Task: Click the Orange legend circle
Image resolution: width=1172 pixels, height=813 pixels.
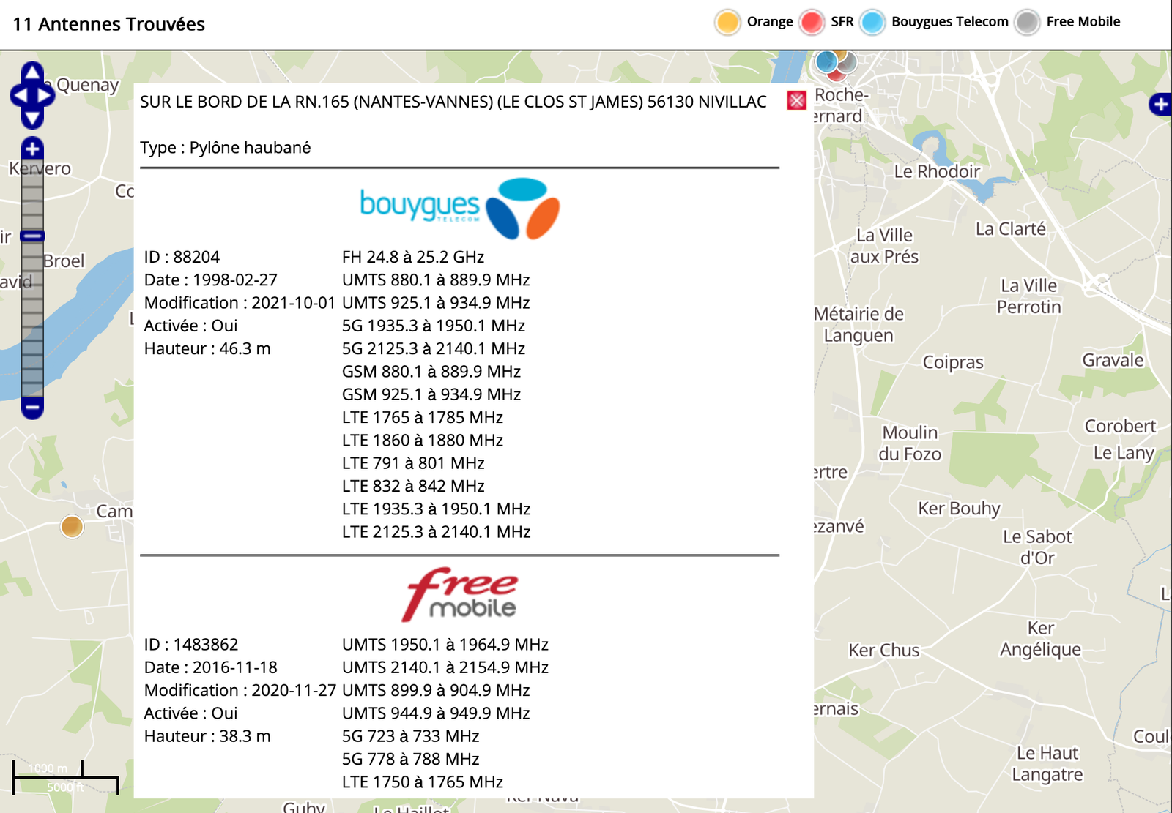Action: click(727, 22)
